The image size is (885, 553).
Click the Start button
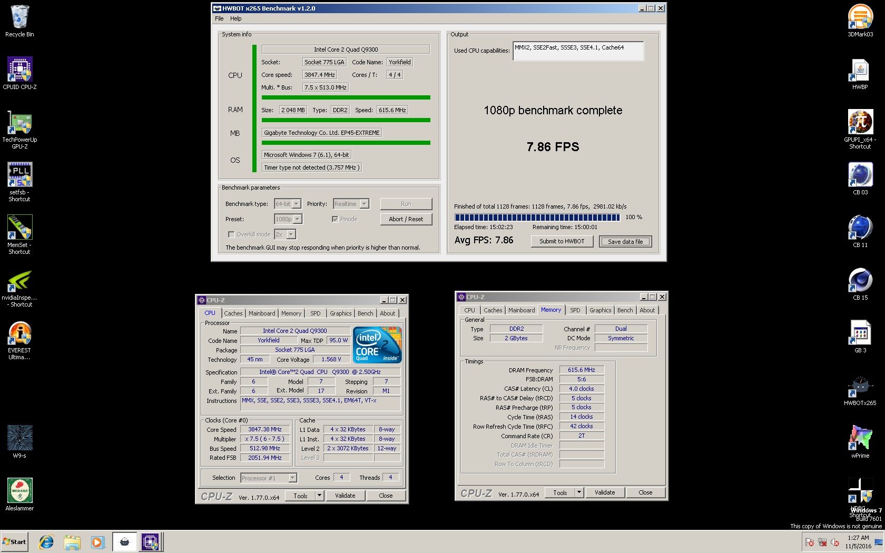(14, 541)
